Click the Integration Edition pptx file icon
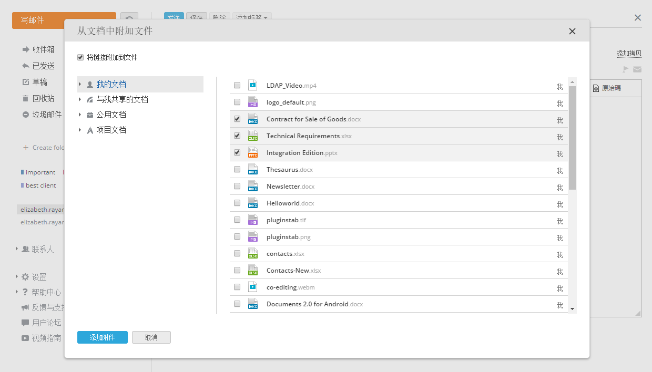This screenshot has height=372, width=652. [x=253, y=152]
